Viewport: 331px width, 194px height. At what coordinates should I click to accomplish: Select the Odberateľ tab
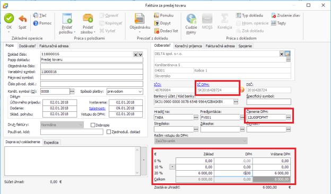click(162, 46)
